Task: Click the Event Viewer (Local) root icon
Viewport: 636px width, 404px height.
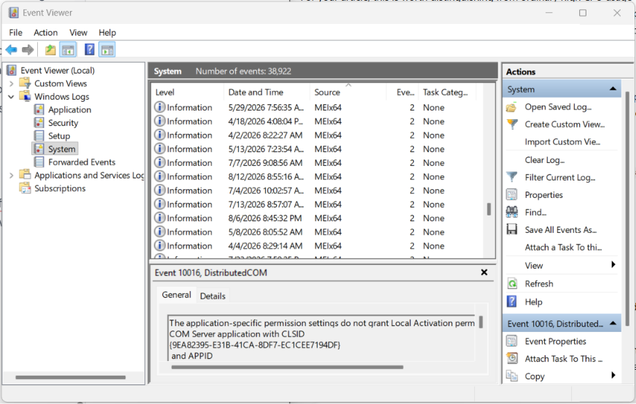Action: (12, 70)
